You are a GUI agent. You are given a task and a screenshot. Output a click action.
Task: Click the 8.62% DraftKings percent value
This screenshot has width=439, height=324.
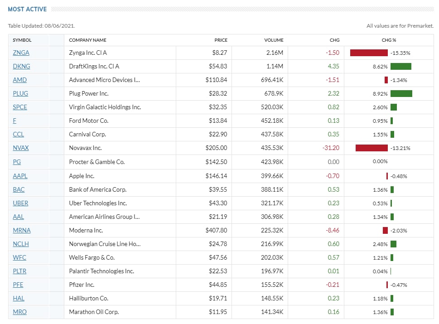(x=380, y=67)
